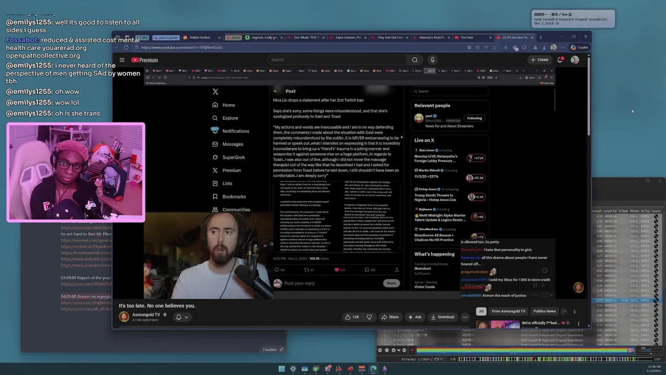
Task: Click Explore in the X sidebar
Action: pos(225,118)
